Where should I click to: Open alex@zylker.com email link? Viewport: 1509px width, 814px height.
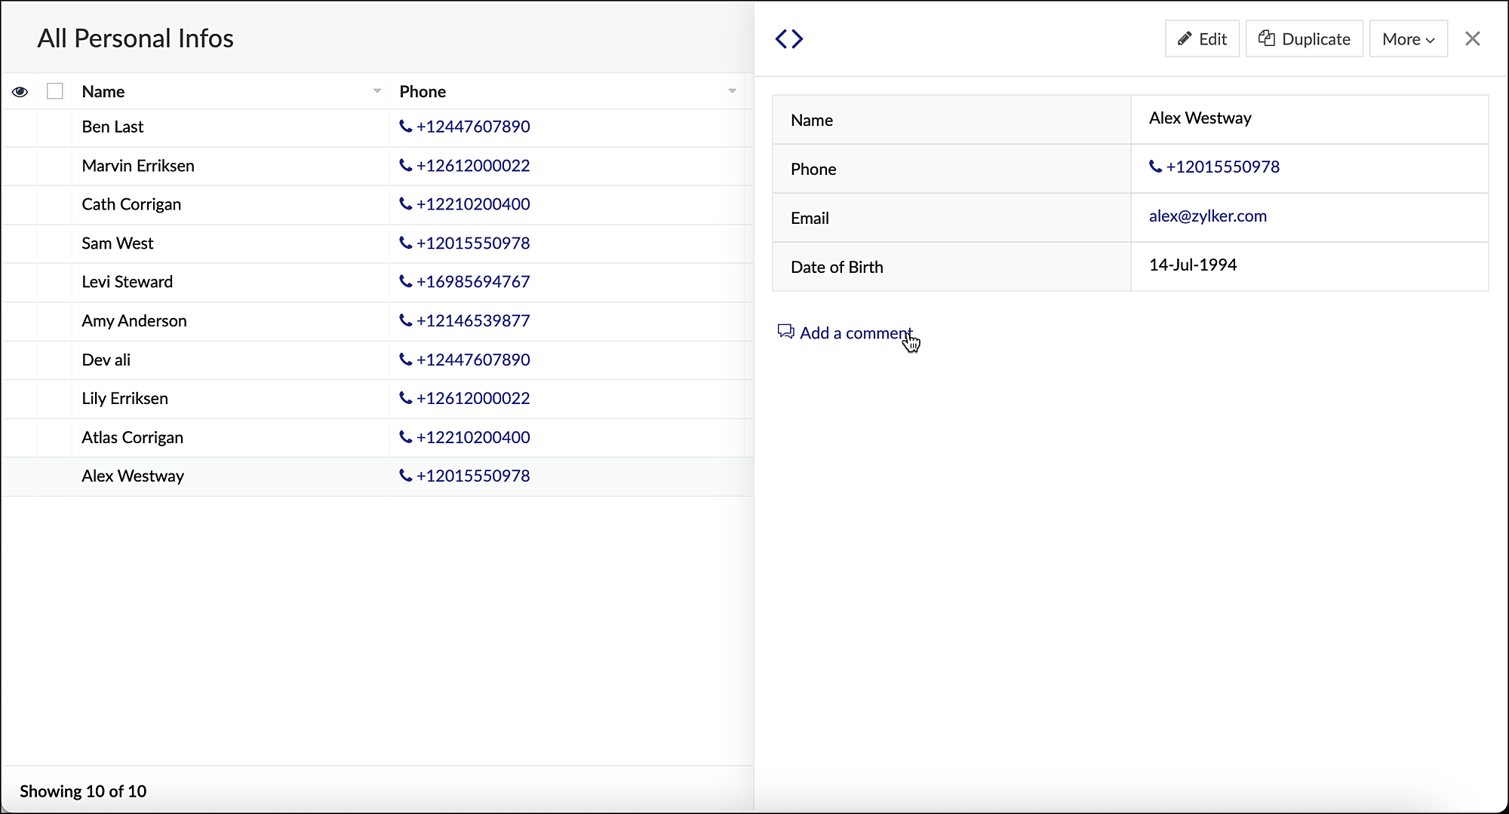point(1207,216)
